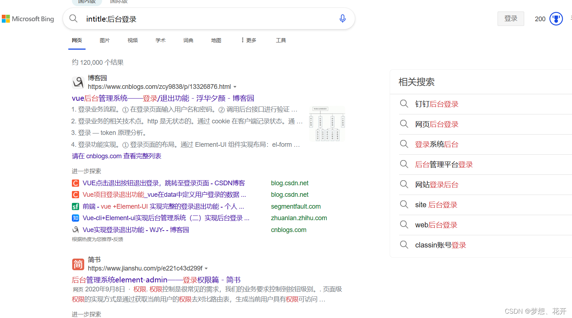
Task: Click magnifier icon next to classin账号登录
Action: pyautogui.click(x=404, y=245)
